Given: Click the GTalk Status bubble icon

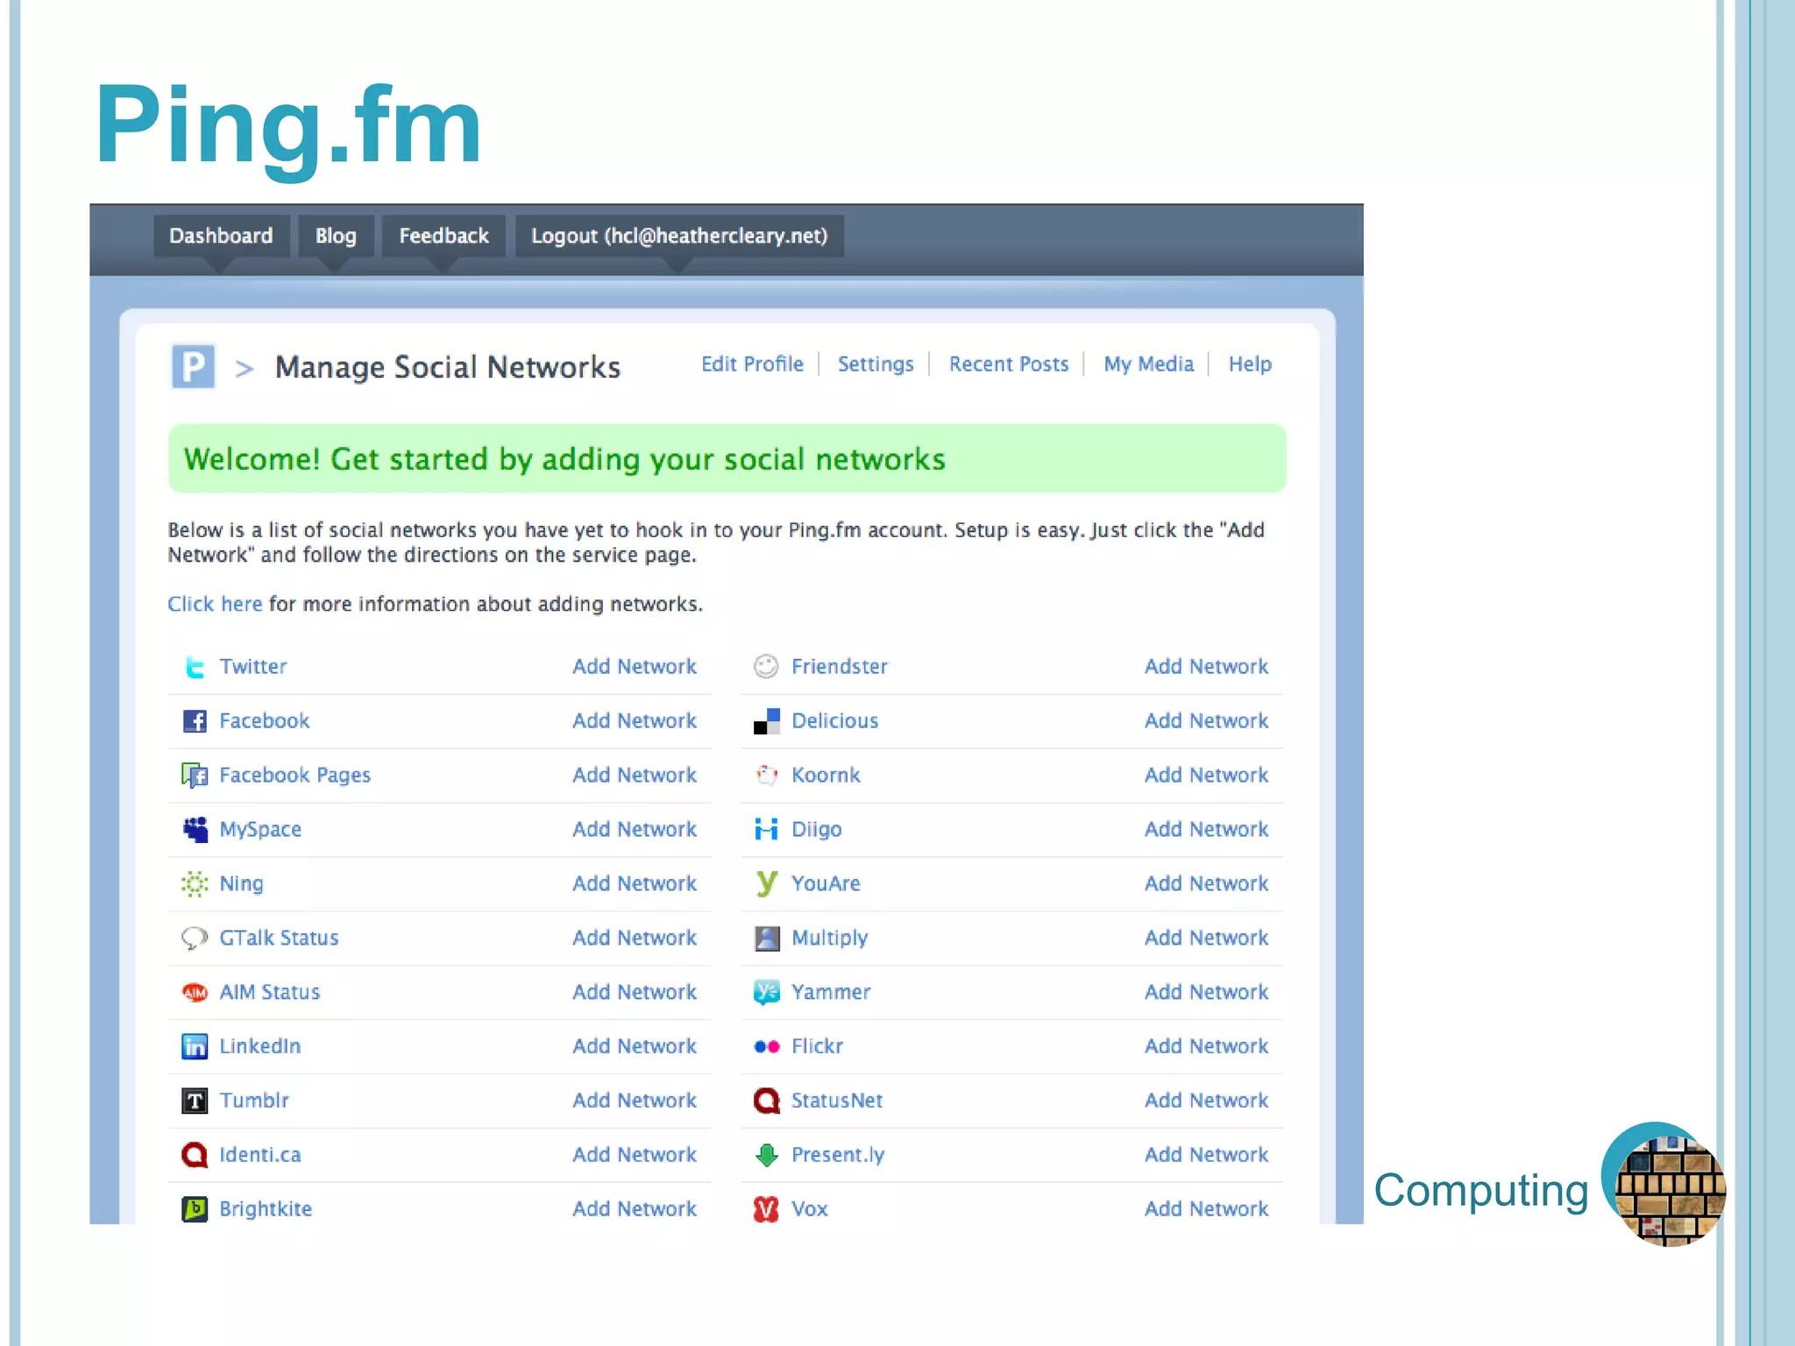Looking at the screenshot, I should [195, 939].
